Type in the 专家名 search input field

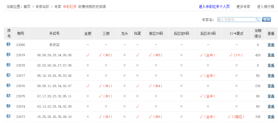click(236, 19)
